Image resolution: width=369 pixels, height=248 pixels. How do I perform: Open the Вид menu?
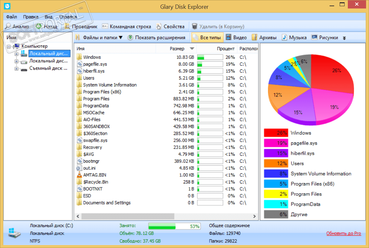49,17
